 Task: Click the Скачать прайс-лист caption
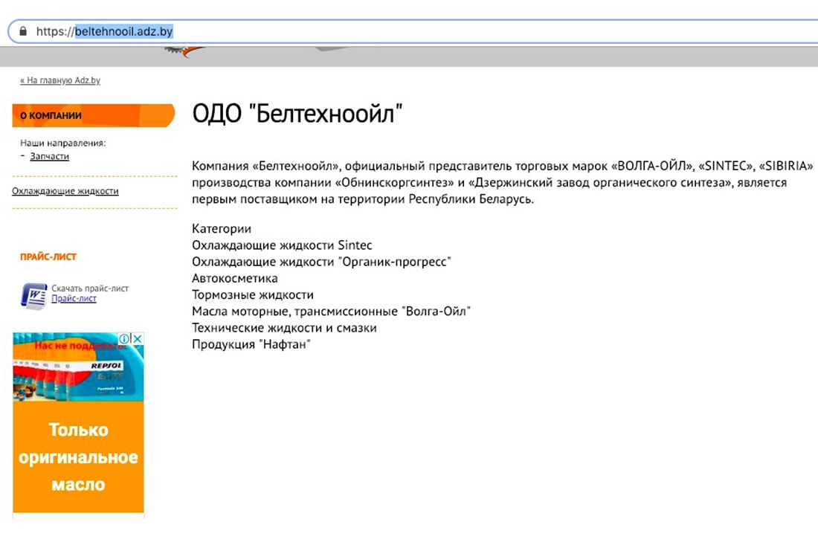pos(90,288)
